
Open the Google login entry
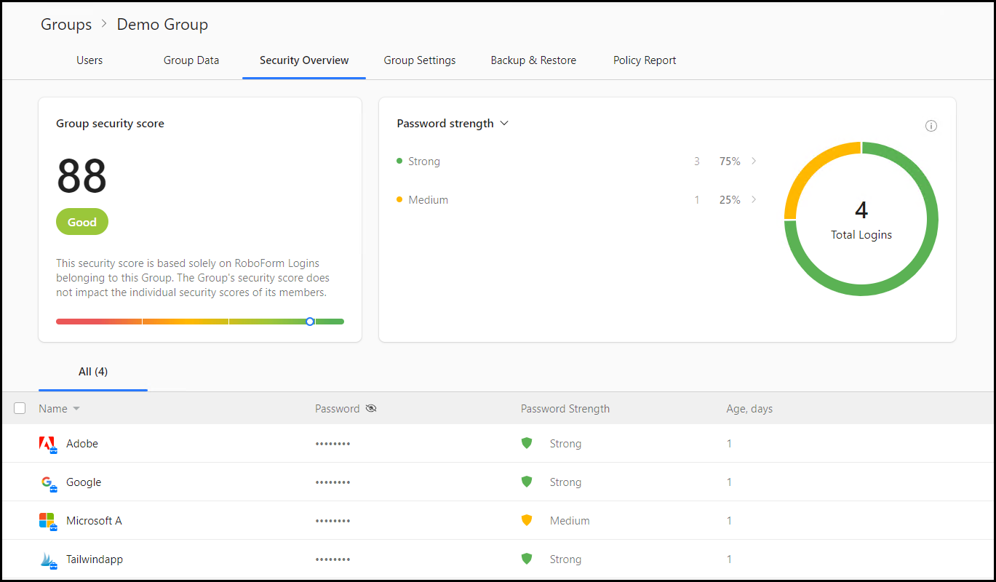pyautogui.click(x=84, y=482)
